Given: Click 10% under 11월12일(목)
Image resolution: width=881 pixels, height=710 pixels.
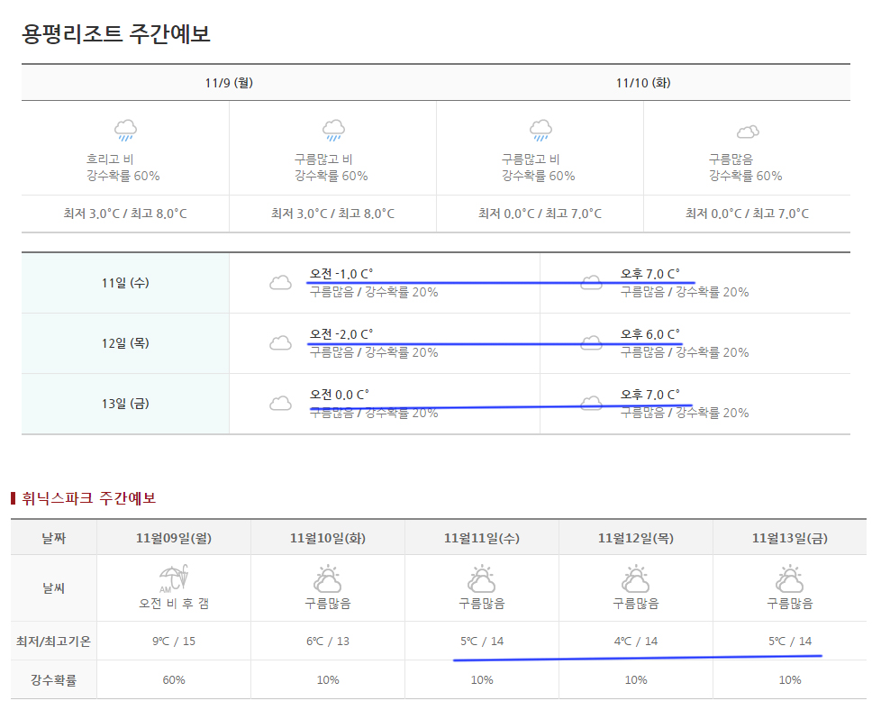Looking at the screenshot, I should [x=635, y=679].
